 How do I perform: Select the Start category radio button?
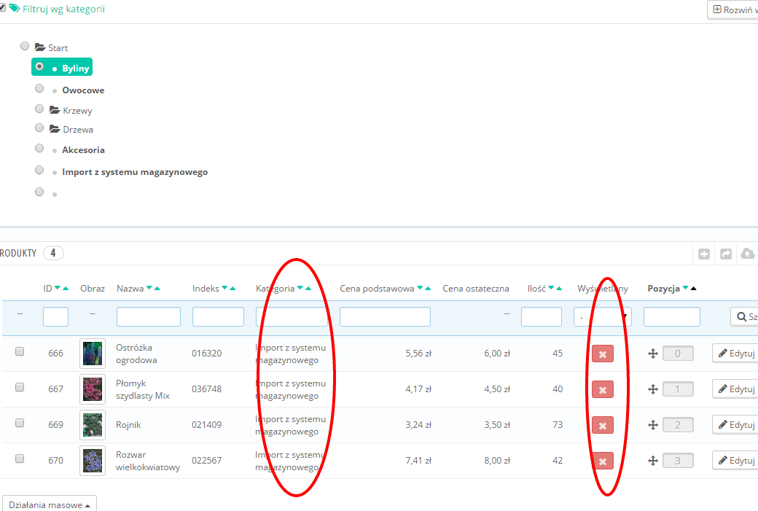click(25, 46)
